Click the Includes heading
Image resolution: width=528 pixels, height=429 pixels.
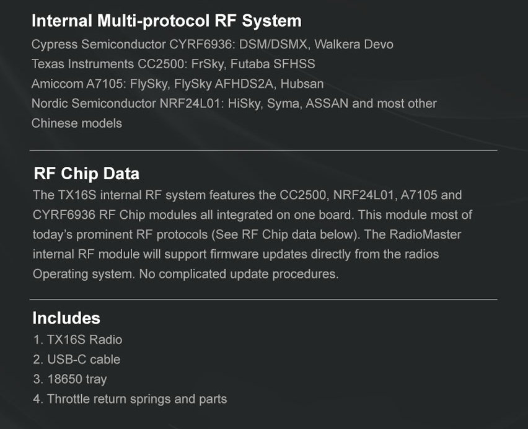66,318
